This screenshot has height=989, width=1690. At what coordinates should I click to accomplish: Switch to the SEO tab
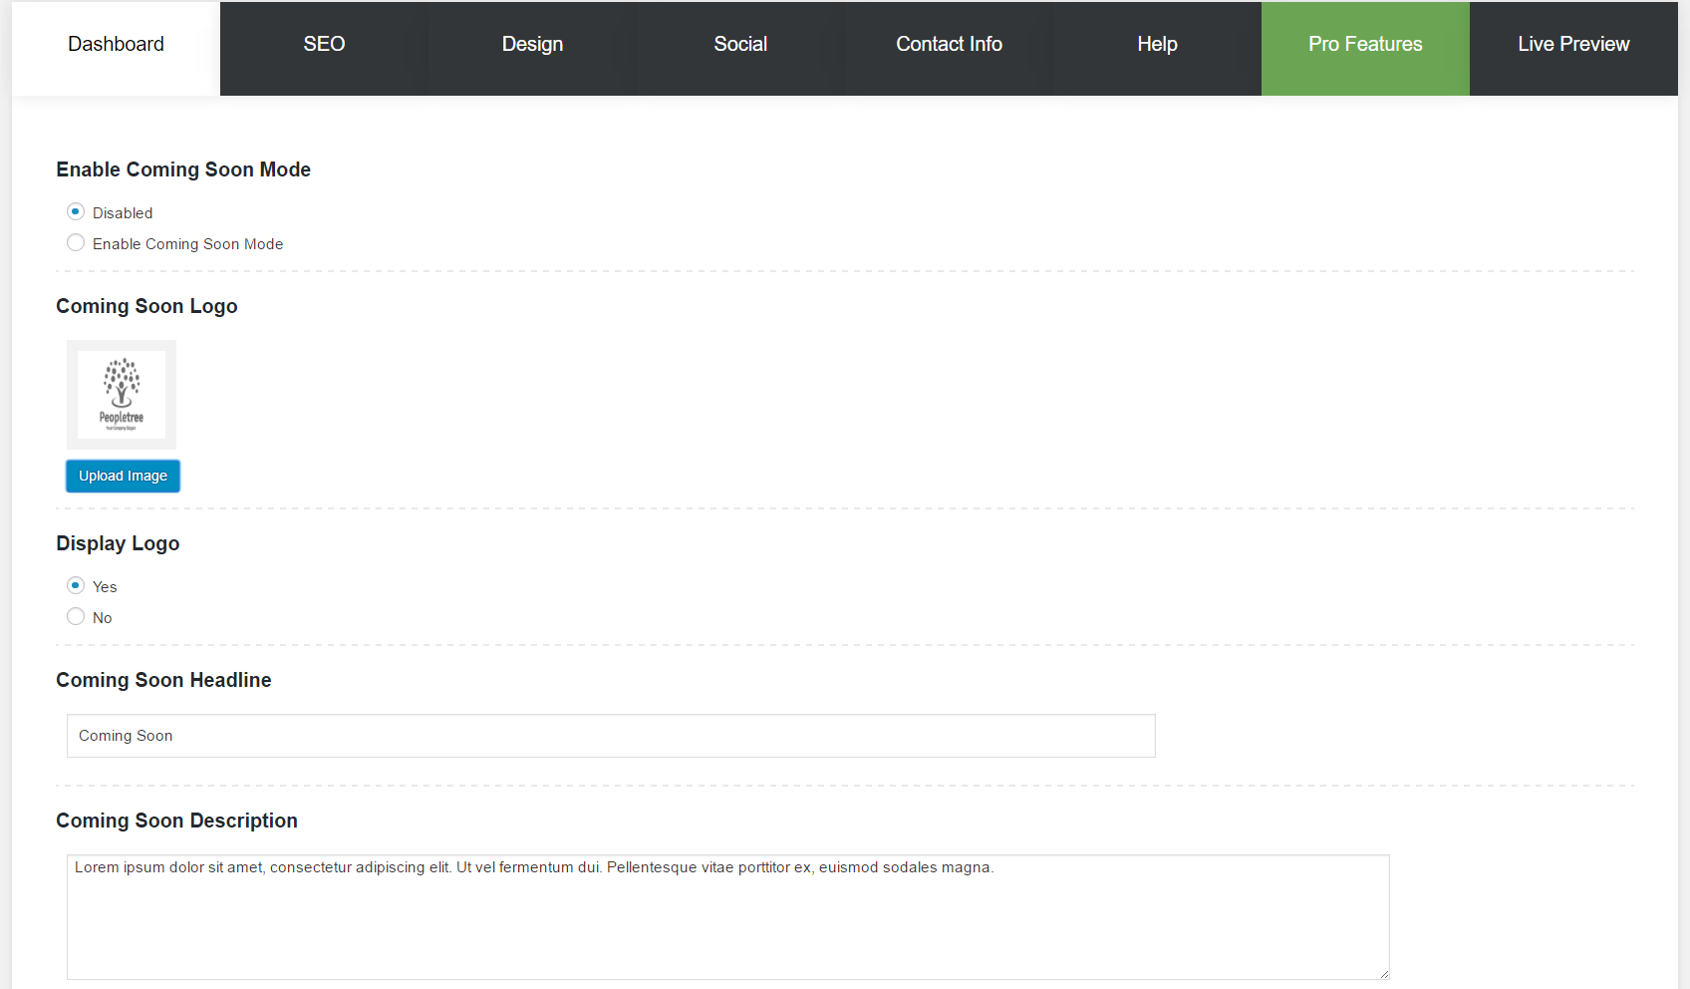(324, 48)
